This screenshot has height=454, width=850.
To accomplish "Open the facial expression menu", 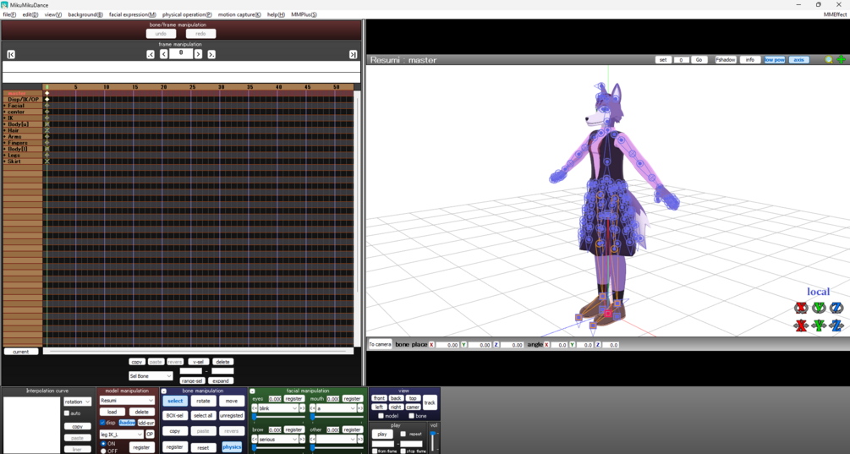I will click(132, 14).
